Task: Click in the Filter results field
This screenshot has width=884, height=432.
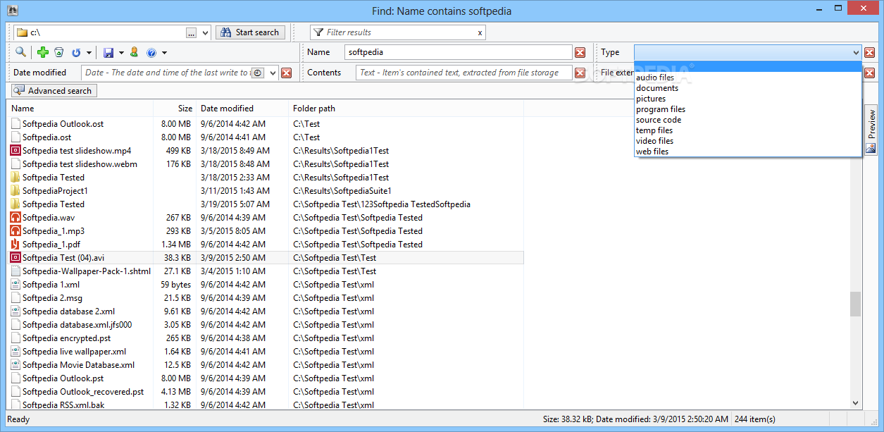Action: pos(398,32)
